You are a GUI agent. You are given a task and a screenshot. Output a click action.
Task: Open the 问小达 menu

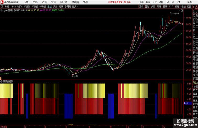[x=64, y=2]
